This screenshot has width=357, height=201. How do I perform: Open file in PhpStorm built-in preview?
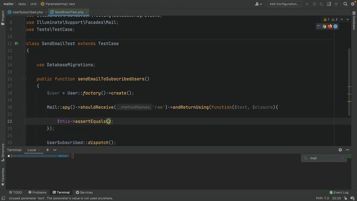pyautogui.click(x=319, y=26)
